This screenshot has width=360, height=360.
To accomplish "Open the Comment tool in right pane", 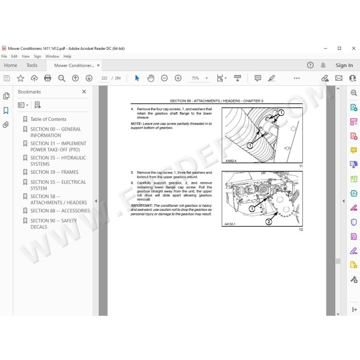I will [x=354, y=150].
